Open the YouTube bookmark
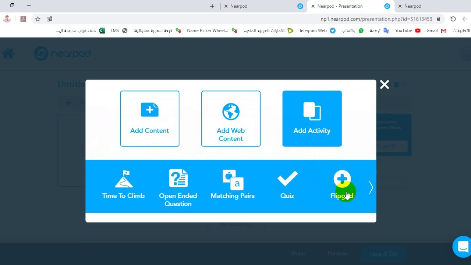471x265 pixels. pyautogui.click(x=408, y=31)
